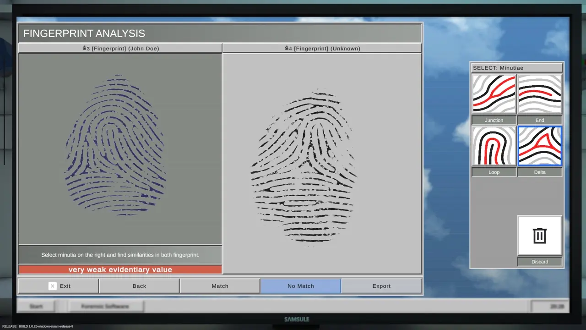Select the Loop minutia icon
Screen dimensions: 586x330
494,146
